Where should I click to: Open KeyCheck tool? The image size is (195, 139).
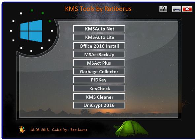(99, 88)
